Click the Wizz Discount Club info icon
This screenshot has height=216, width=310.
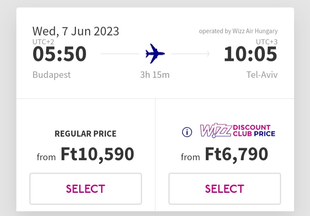coord(187,132)
